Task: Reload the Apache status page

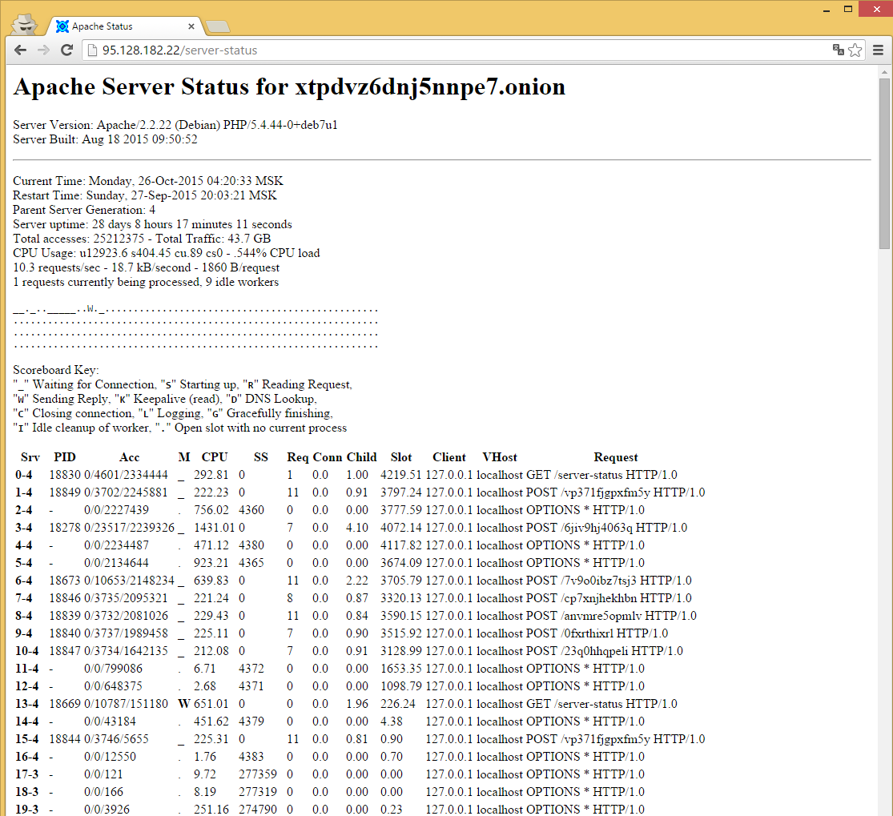Action: (66, 50)
